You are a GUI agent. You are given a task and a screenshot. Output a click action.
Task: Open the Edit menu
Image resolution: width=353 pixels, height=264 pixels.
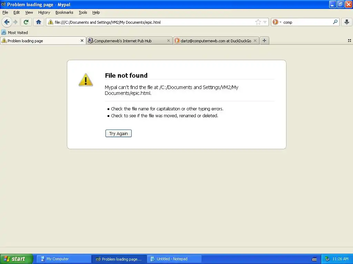[x=17, y=12]
